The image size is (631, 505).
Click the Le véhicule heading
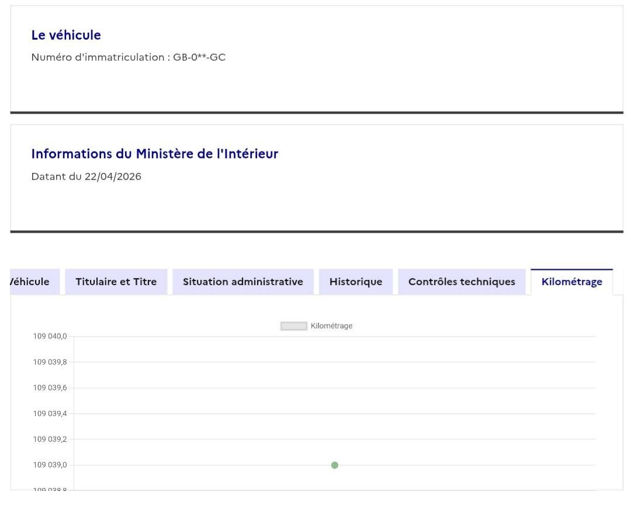point(66,35)
